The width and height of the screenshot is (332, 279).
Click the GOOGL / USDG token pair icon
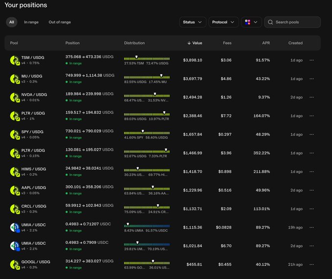click(x=15, y=265)
